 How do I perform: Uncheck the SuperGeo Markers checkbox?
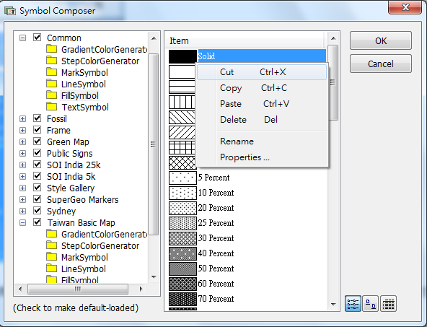[37, 199]
